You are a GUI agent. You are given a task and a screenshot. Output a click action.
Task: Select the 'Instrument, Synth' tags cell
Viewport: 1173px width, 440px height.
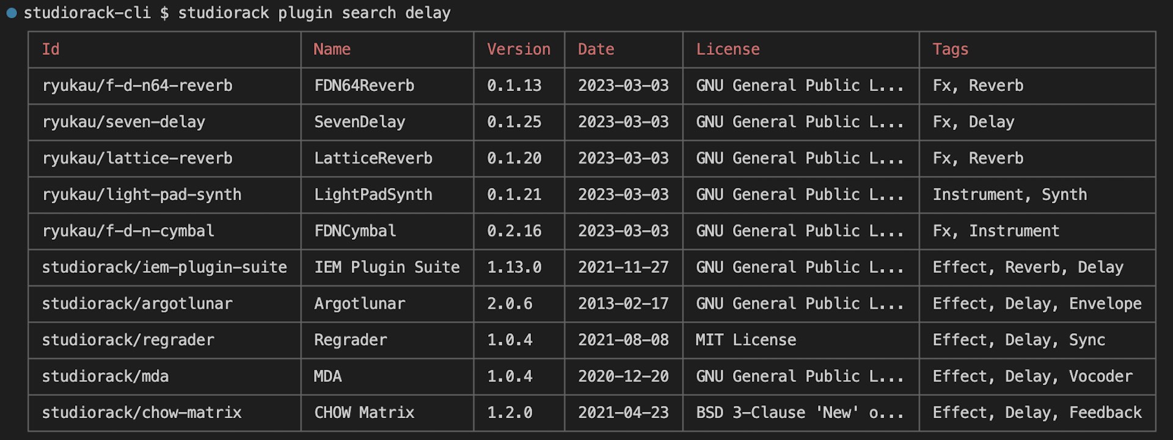click(1009, 195)
